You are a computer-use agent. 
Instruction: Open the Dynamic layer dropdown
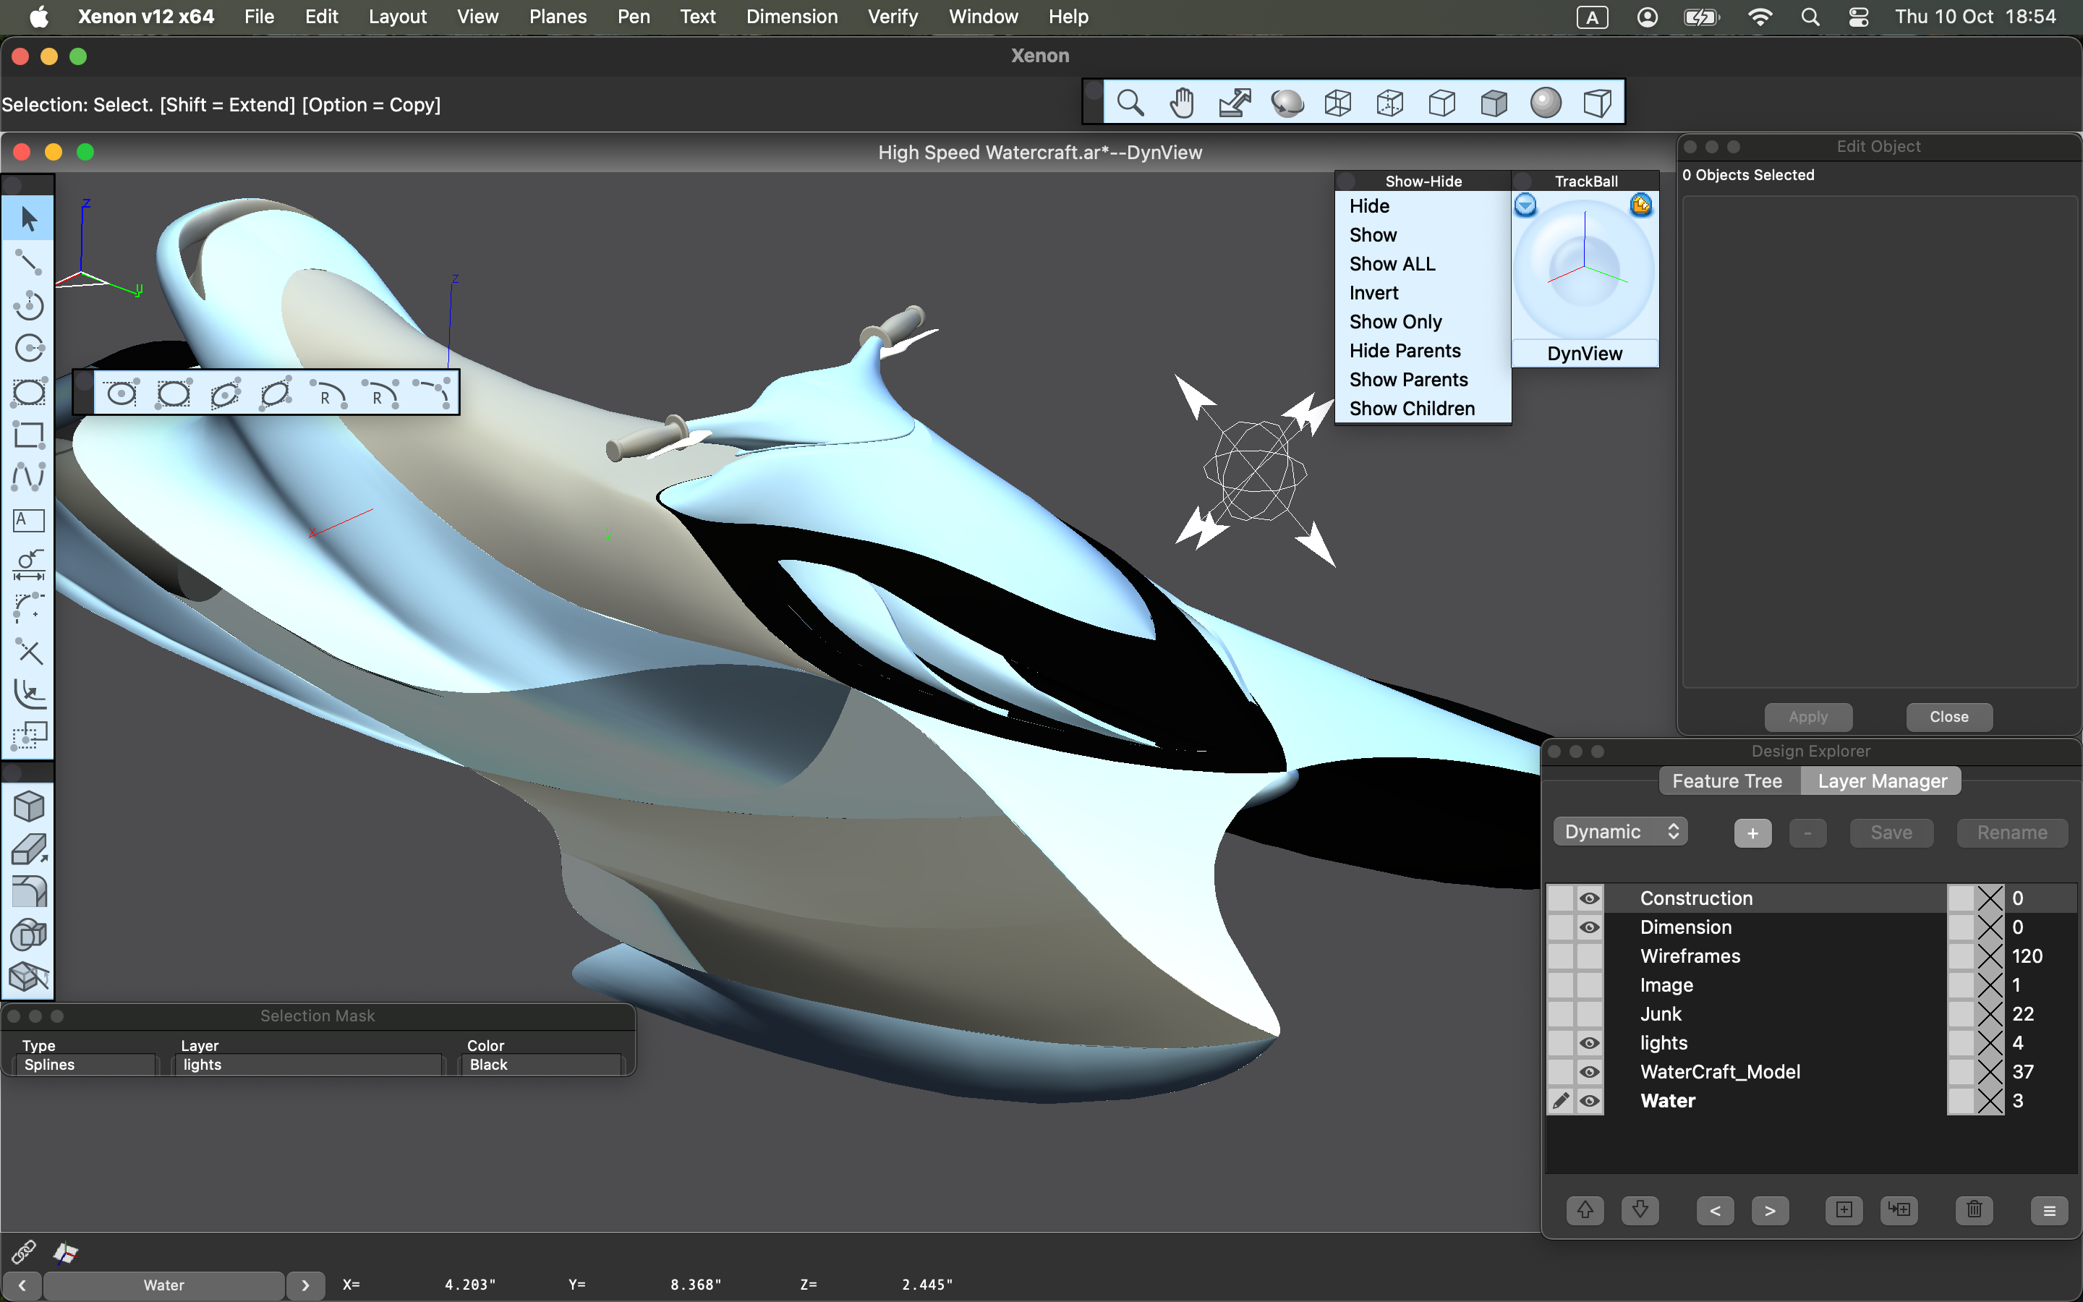tap(1621, 831)
